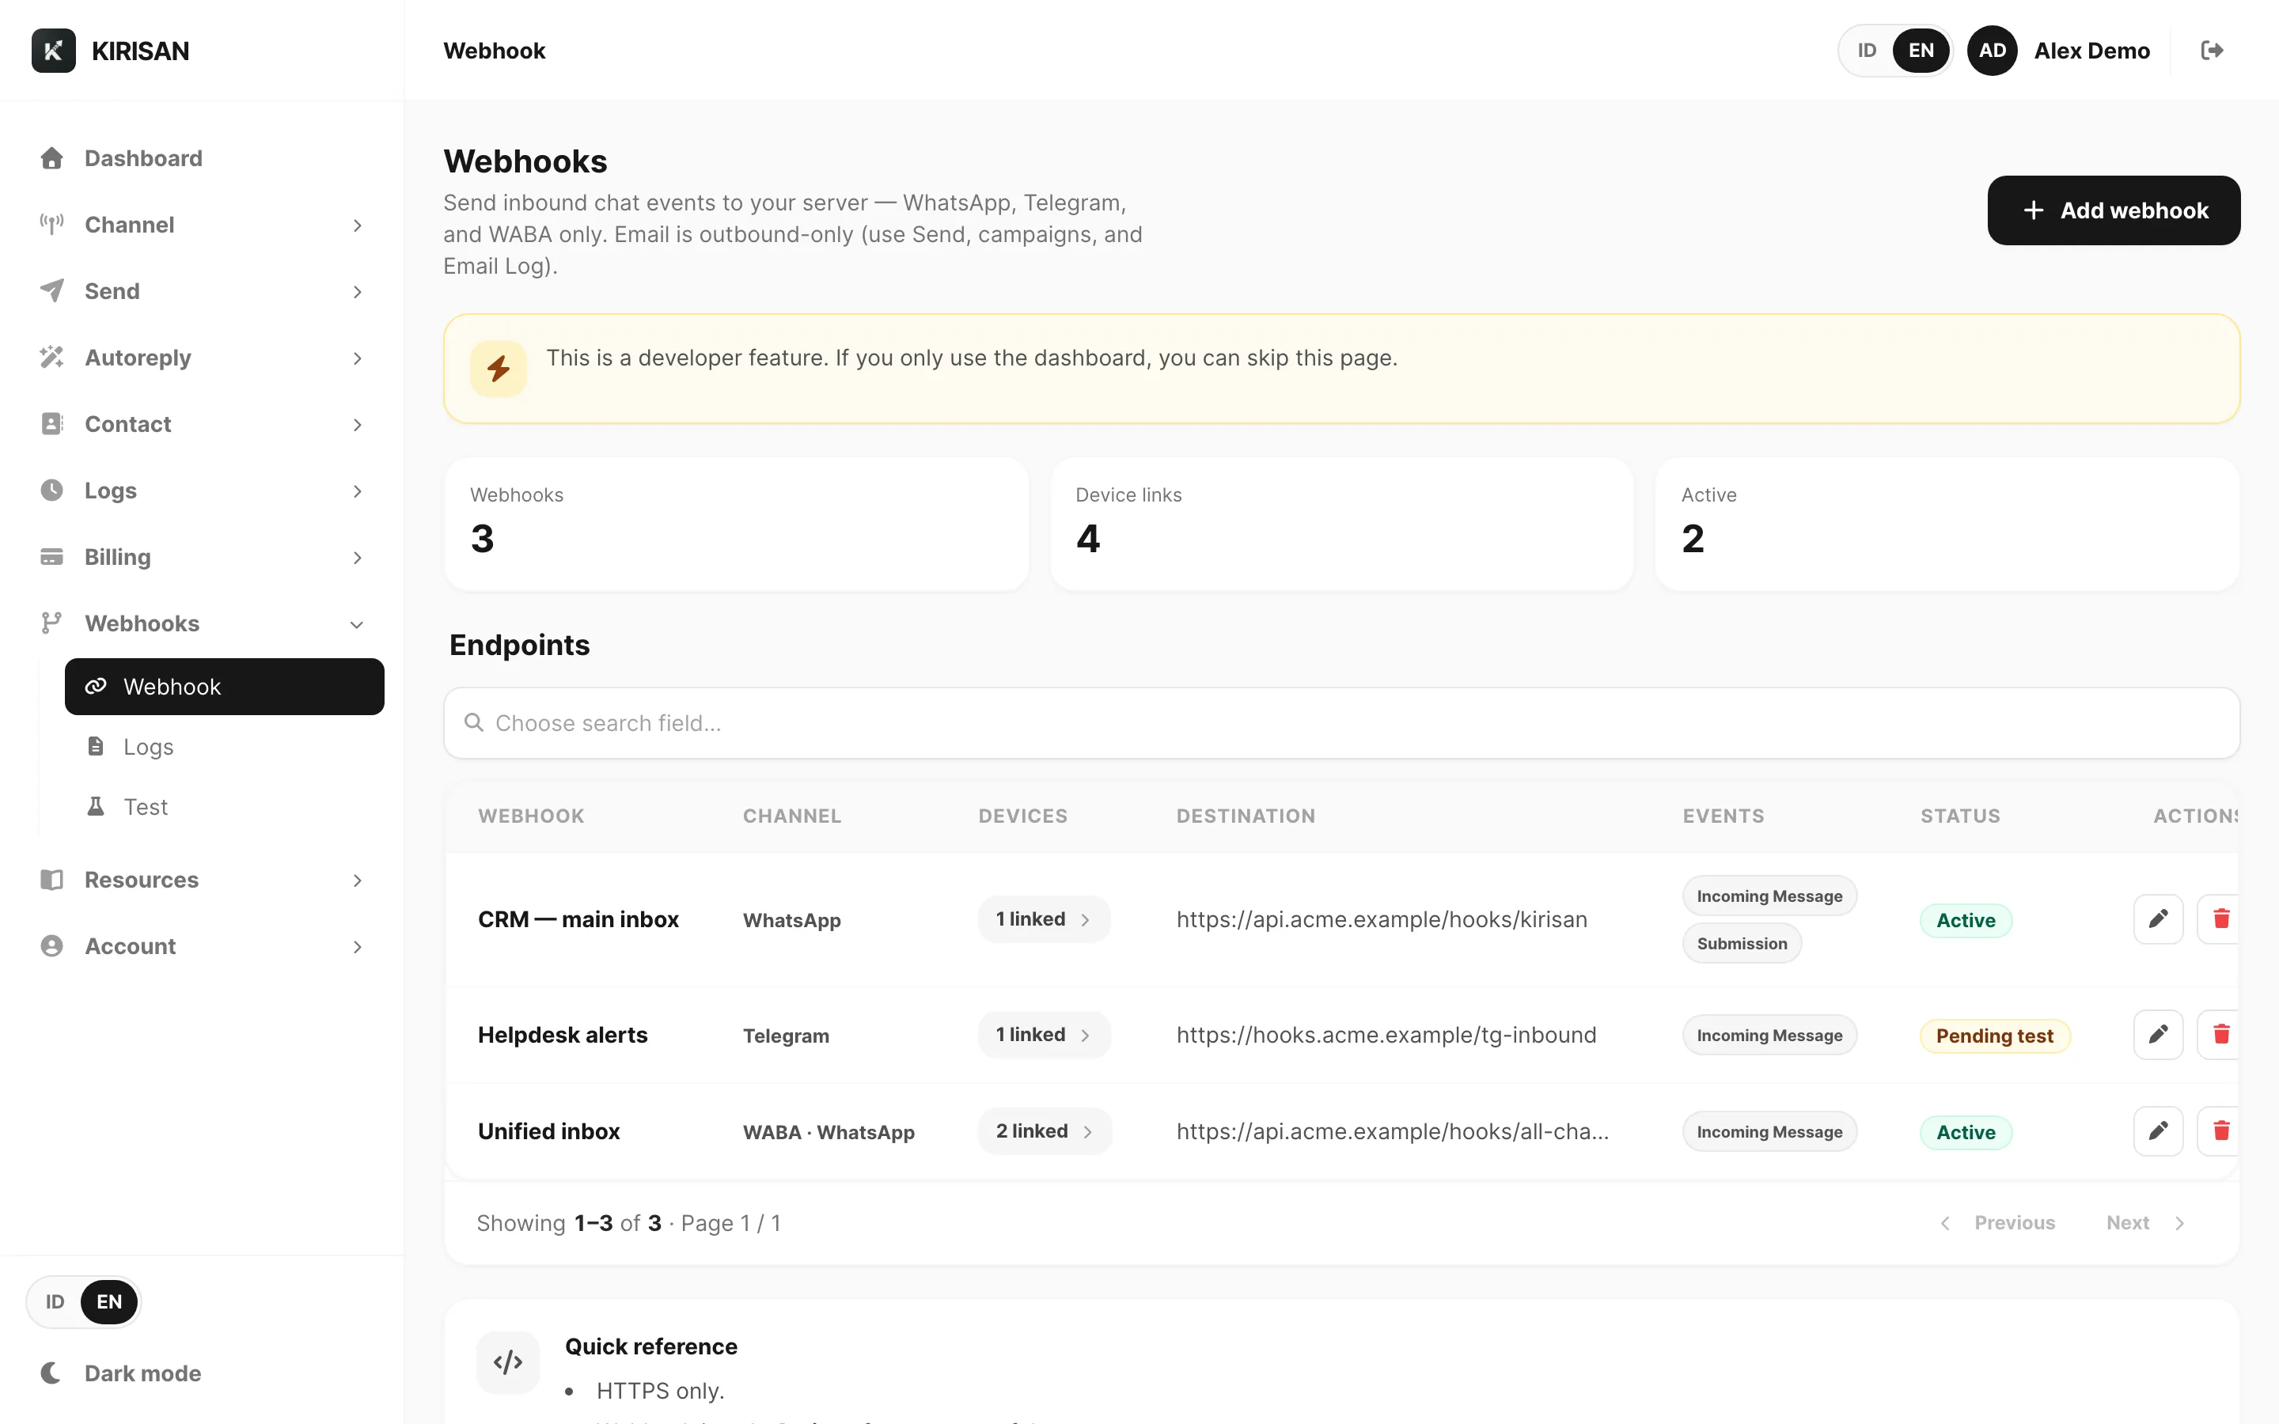This screenshot has height=1424, width=2279.
Task: Click https://api.acme.example/hooks/kirisan destination
Action: pos(1382,919)
